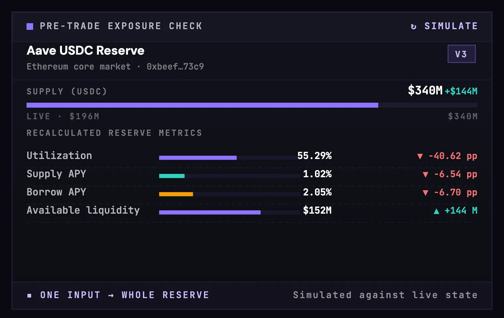
Task: Click the 0xbeef…73c9 contract address
Action: point(175,67)
